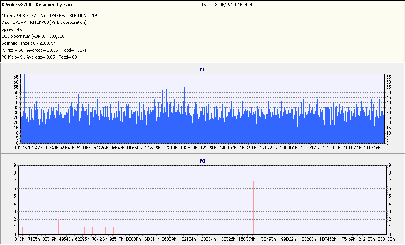405x245 pixels.
Task: Select the 17847h label on PI axis
Action: click(35, 148)
